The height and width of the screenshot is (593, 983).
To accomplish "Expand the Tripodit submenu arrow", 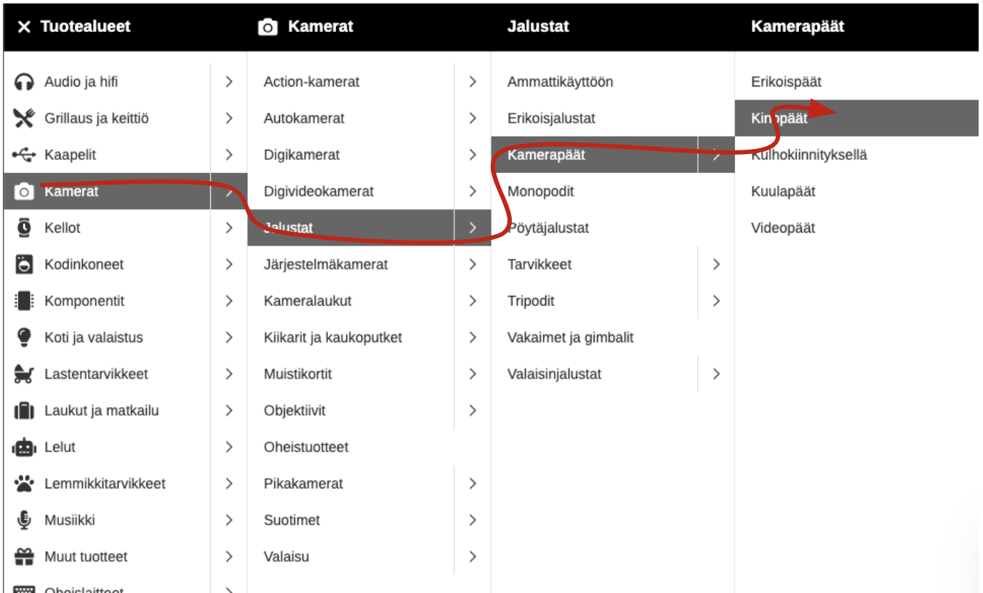I will pos(716,301).
